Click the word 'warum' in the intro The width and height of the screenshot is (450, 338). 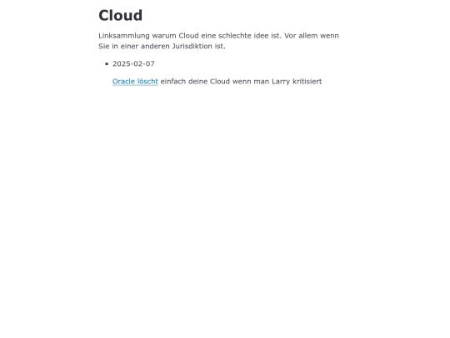point(164,36)
